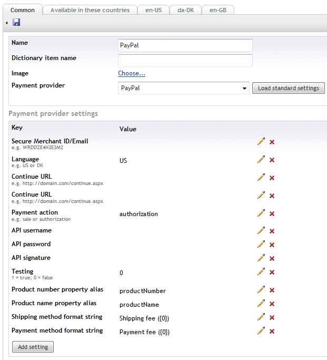
Task: Delete the Testing setting
Action: tap(272, 273)
